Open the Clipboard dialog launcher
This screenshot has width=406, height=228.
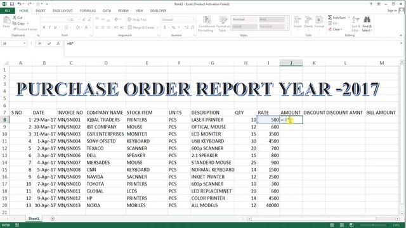coord(38,35)
